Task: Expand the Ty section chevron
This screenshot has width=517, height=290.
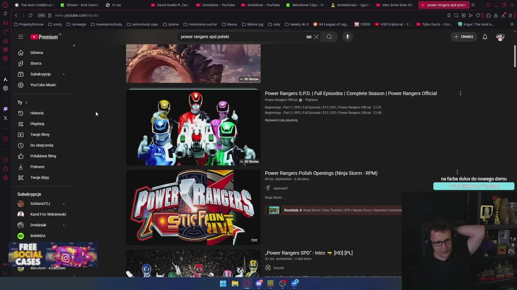Action: pos(26,103)
